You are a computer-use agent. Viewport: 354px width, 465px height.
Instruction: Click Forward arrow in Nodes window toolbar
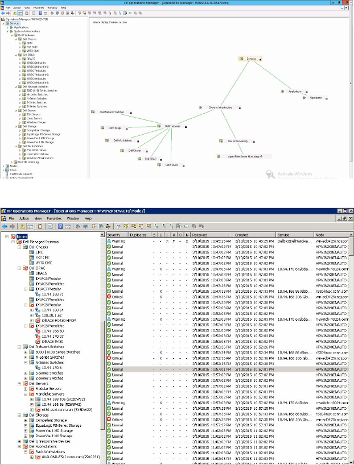(12, 227)
